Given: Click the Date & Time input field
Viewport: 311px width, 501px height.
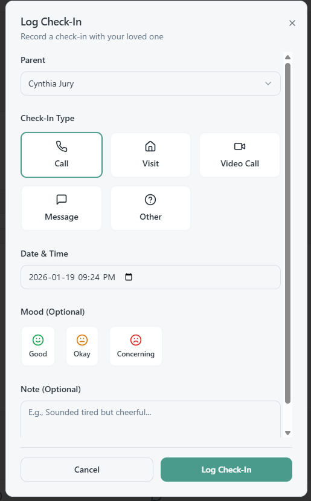Looking at the screenshot, I should [x=150, y=277].
